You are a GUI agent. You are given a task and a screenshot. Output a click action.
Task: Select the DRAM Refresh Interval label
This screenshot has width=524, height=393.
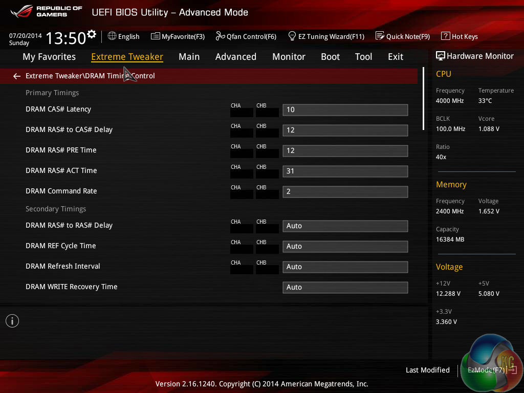[x=62, y=266]
